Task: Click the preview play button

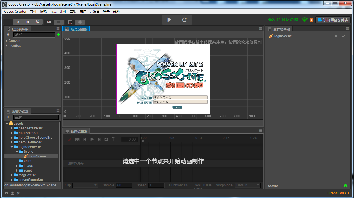Action: pyautogui.click(x=169, y=20)
